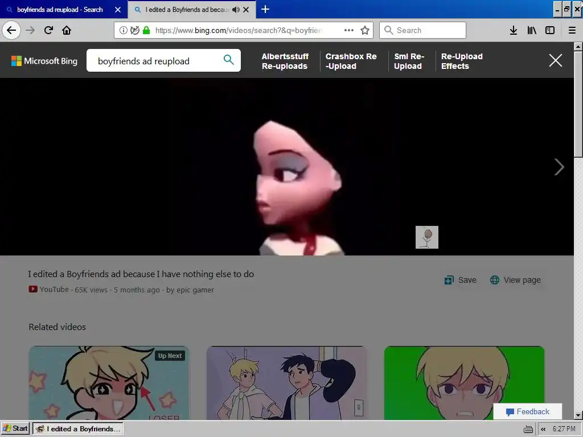
Task: Open Re-Upload Effects related search
Action: 462,61
